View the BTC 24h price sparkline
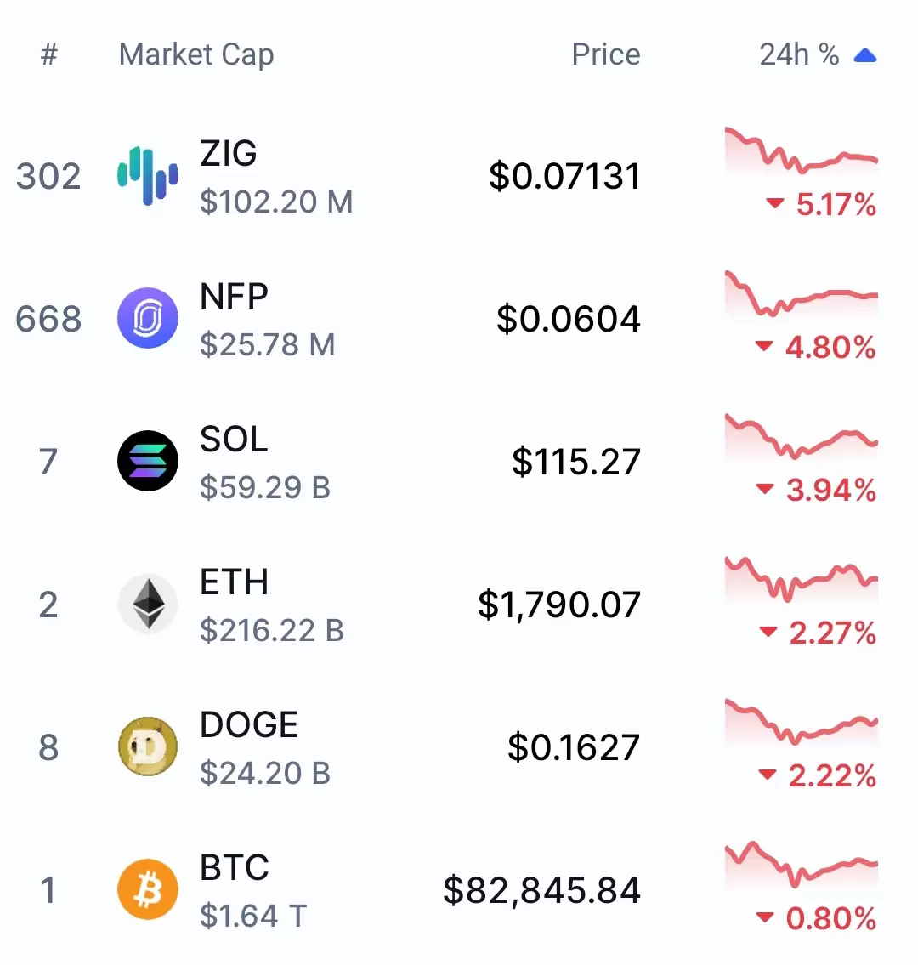 click(x=801, y=866)
